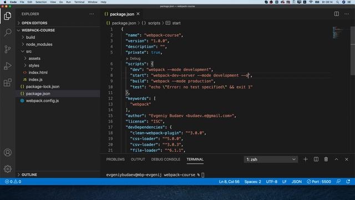Open the File menu
This screenshot has height=200, width=355.
click(x=22, y=2)
